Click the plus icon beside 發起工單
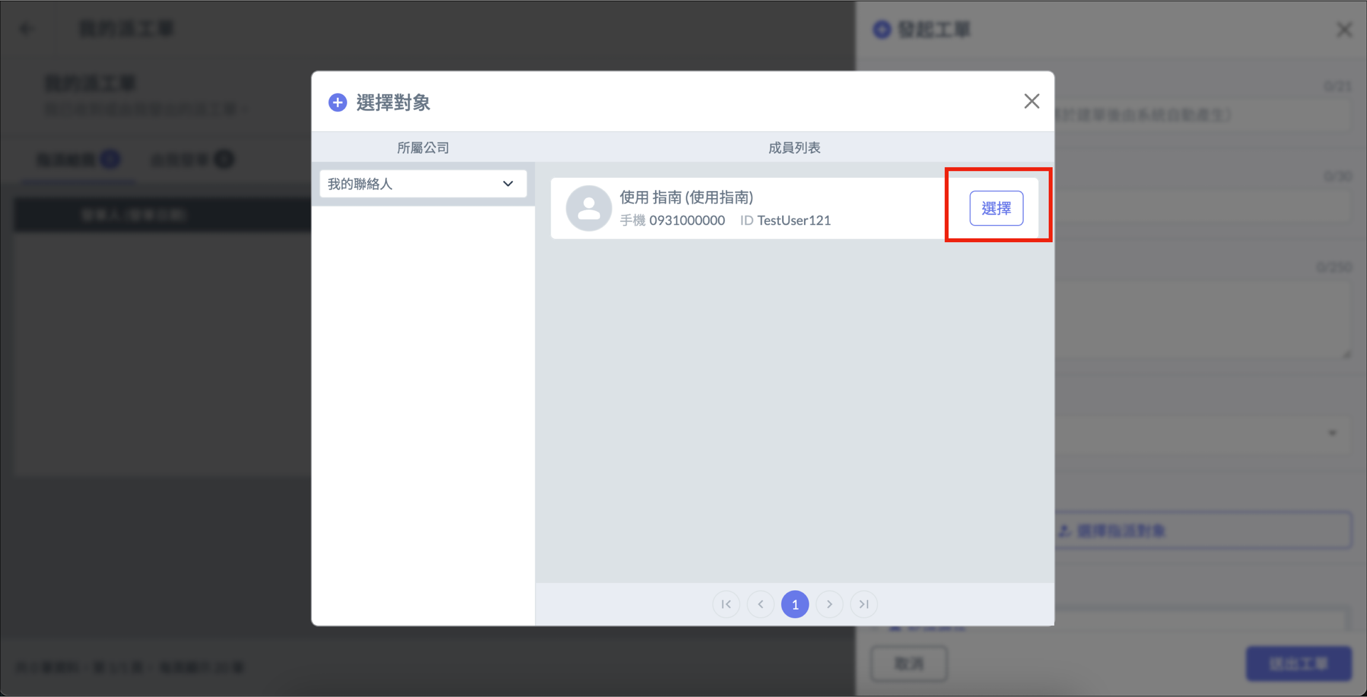 pos(882,30)
